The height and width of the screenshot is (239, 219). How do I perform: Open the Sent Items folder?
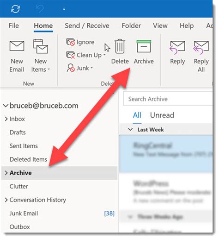tap(24, 146)
